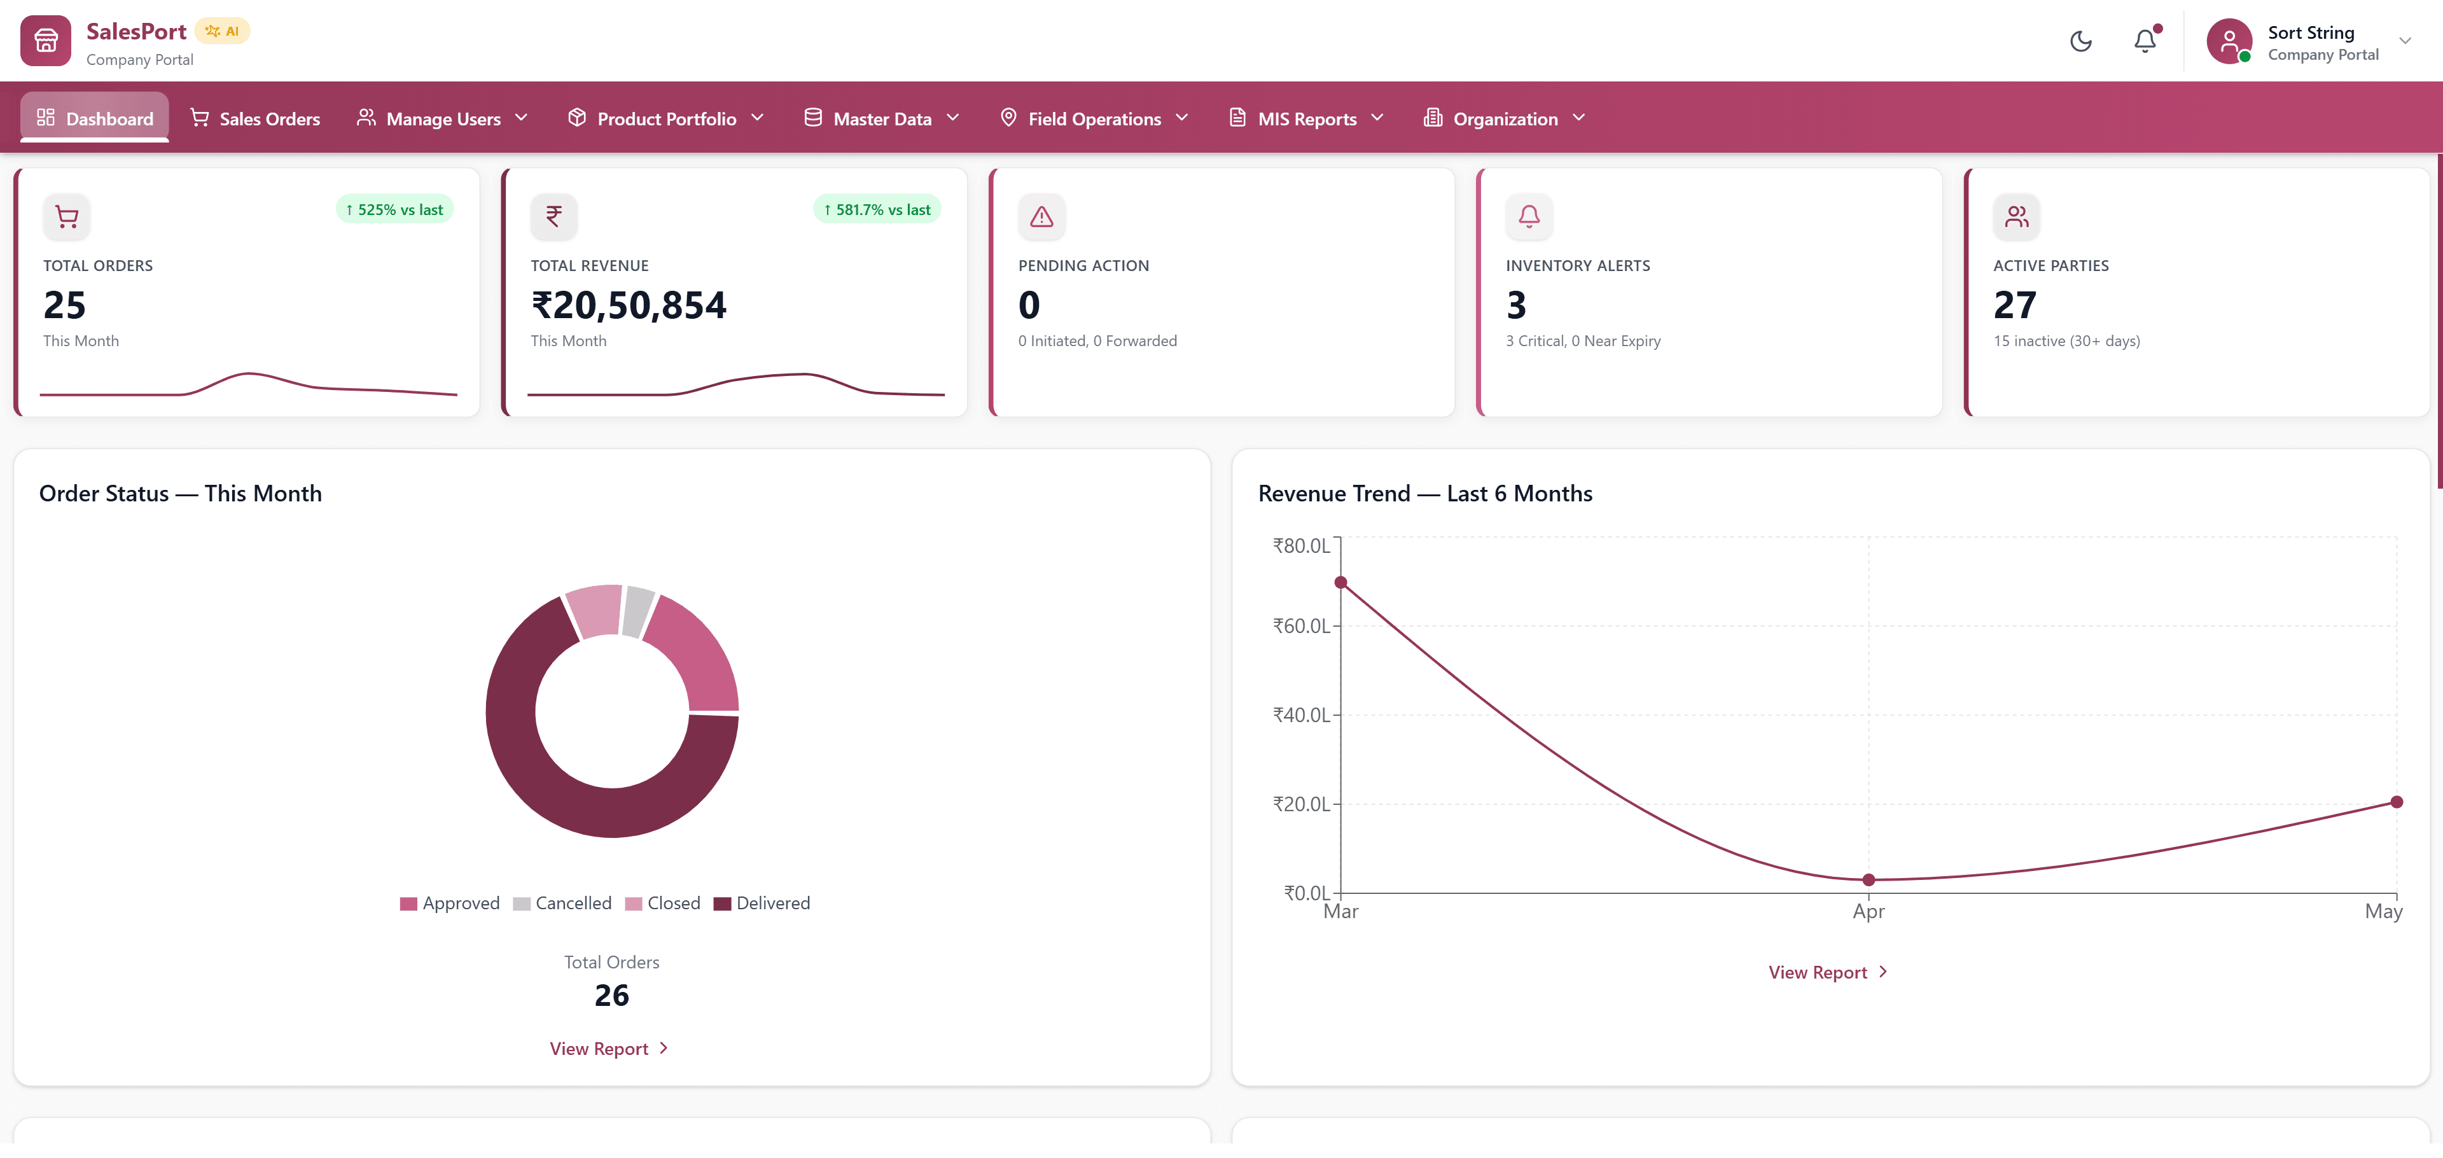Expand Product Portfolio dropdown chevron
This screenshot has width=2443, height=1158.
coord(757,118)
